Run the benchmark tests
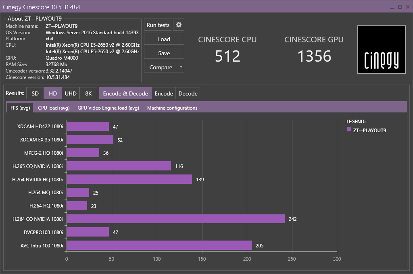 click(x=158, y=25)
